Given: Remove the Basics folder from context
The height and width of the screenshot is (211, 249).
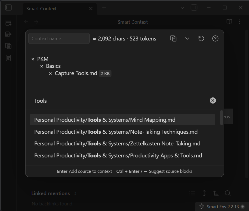Looking at the screenshot, I should pyautogui.click(x=42, y=66).
